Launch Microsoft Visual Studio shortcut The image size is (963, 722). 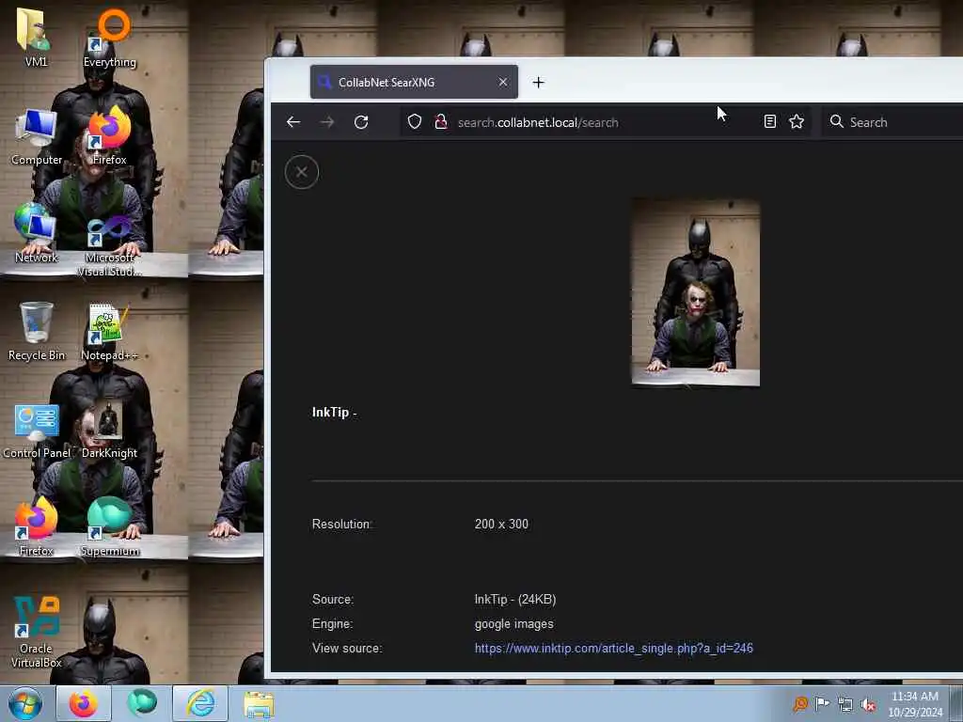pyautogui.click(x=110, y=245)
